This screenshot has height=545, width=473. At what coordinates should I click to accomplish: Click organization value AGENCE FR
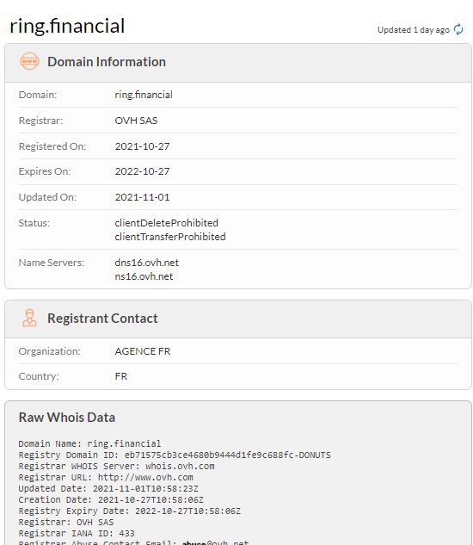tap(143, 351)
